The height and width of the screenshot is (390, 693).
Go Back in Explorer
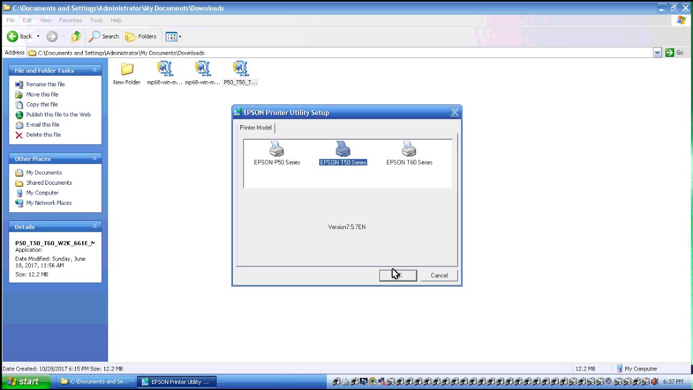pos(19,36)
